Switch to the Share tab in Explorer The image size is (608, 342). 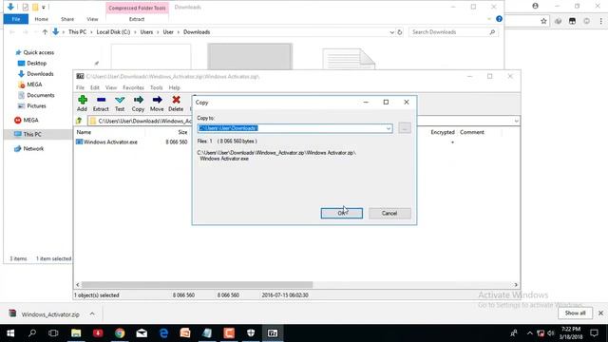67,19
